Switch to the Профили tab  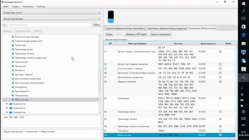click(125, 28)
